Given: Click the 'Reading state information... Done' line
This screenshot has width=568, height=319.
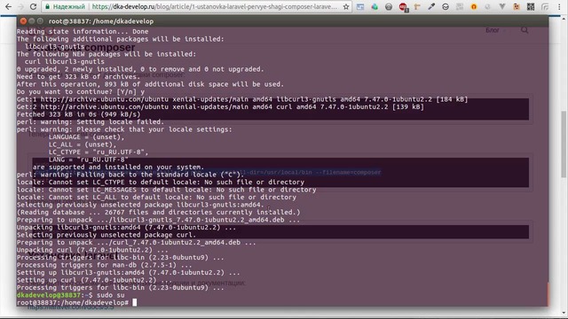Looking at the screenshot, I should tap(83, 32).
